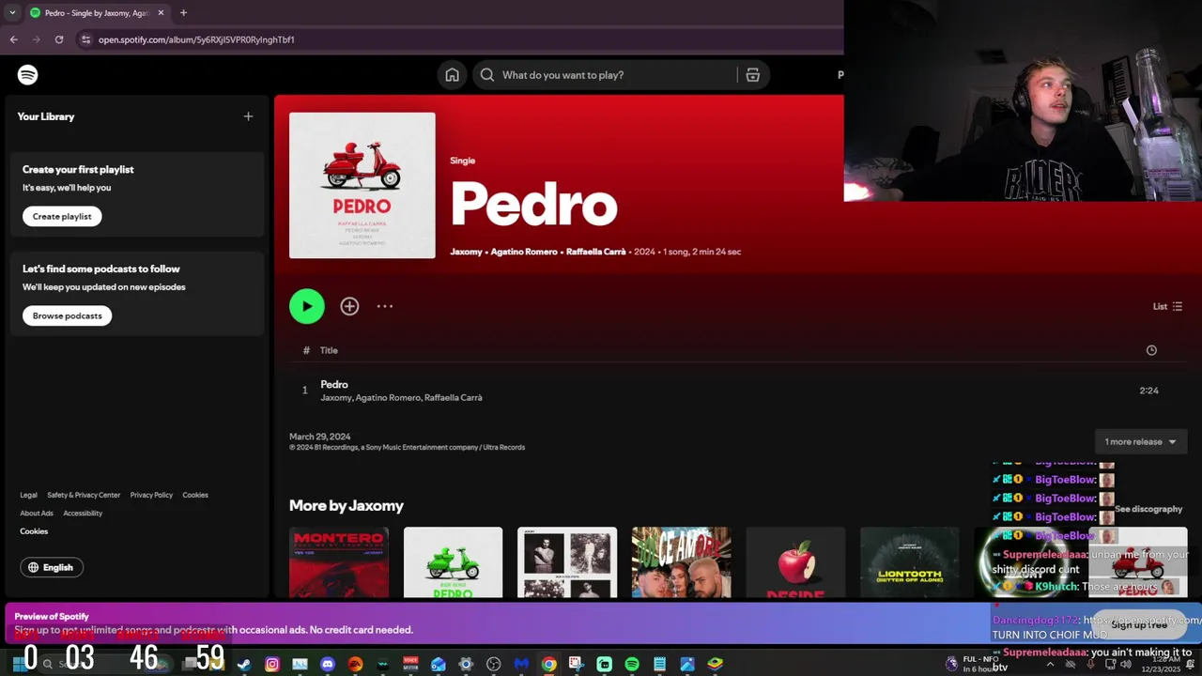Close the Pedro browser tab

(x=161, y=13)
